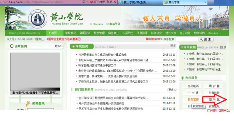Expand 更多 for 学院新闻 section
The width and height of the screenshot is (234, 121).
click(x=173, y=46)
